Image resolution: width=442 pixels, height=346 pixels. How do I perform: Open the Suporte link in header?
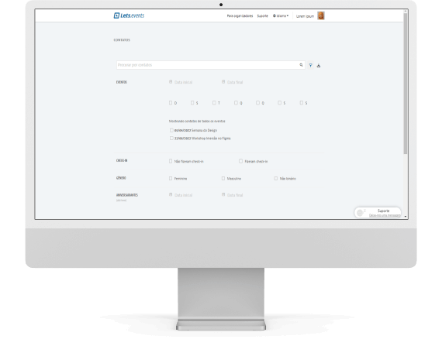262,15
